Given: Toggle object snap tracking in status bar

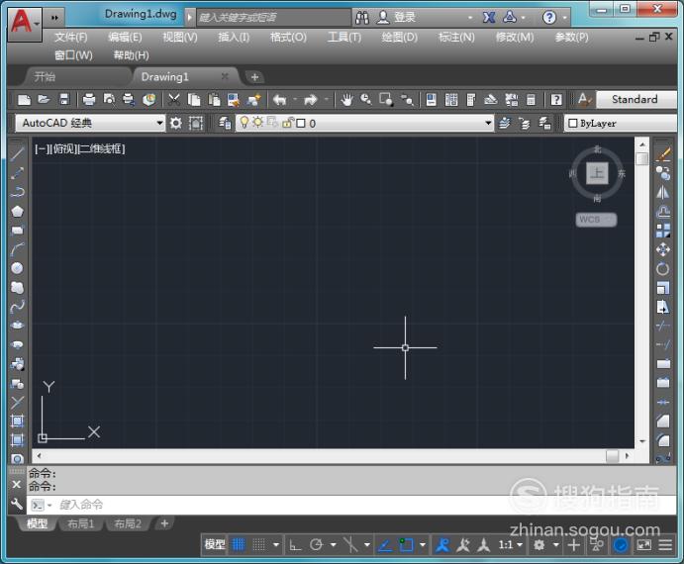Looking at the screenshot, I should click(x=385, y=544).
